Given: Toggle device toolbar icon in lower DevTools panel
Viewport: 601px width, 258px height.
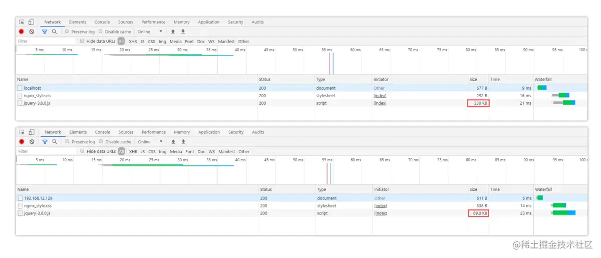Looking at the screenshot, I should point(32,132).
